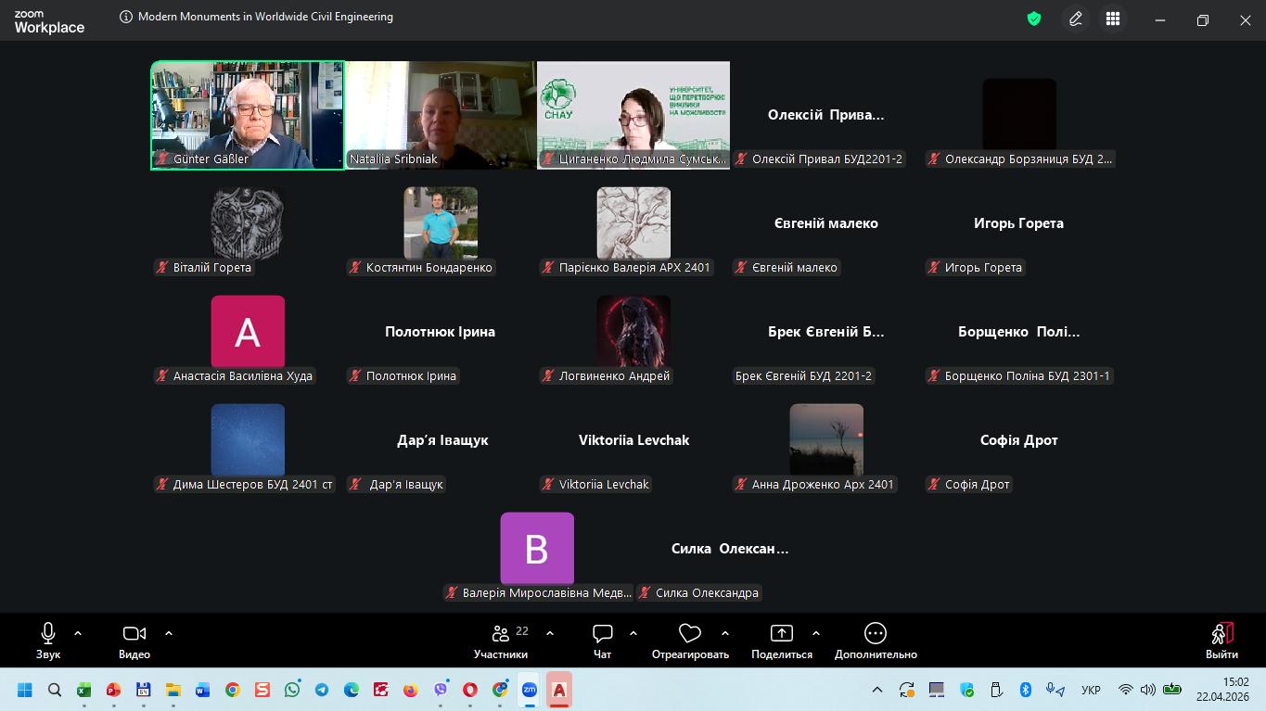Click the green encryption shield icon

(1034, 19)
